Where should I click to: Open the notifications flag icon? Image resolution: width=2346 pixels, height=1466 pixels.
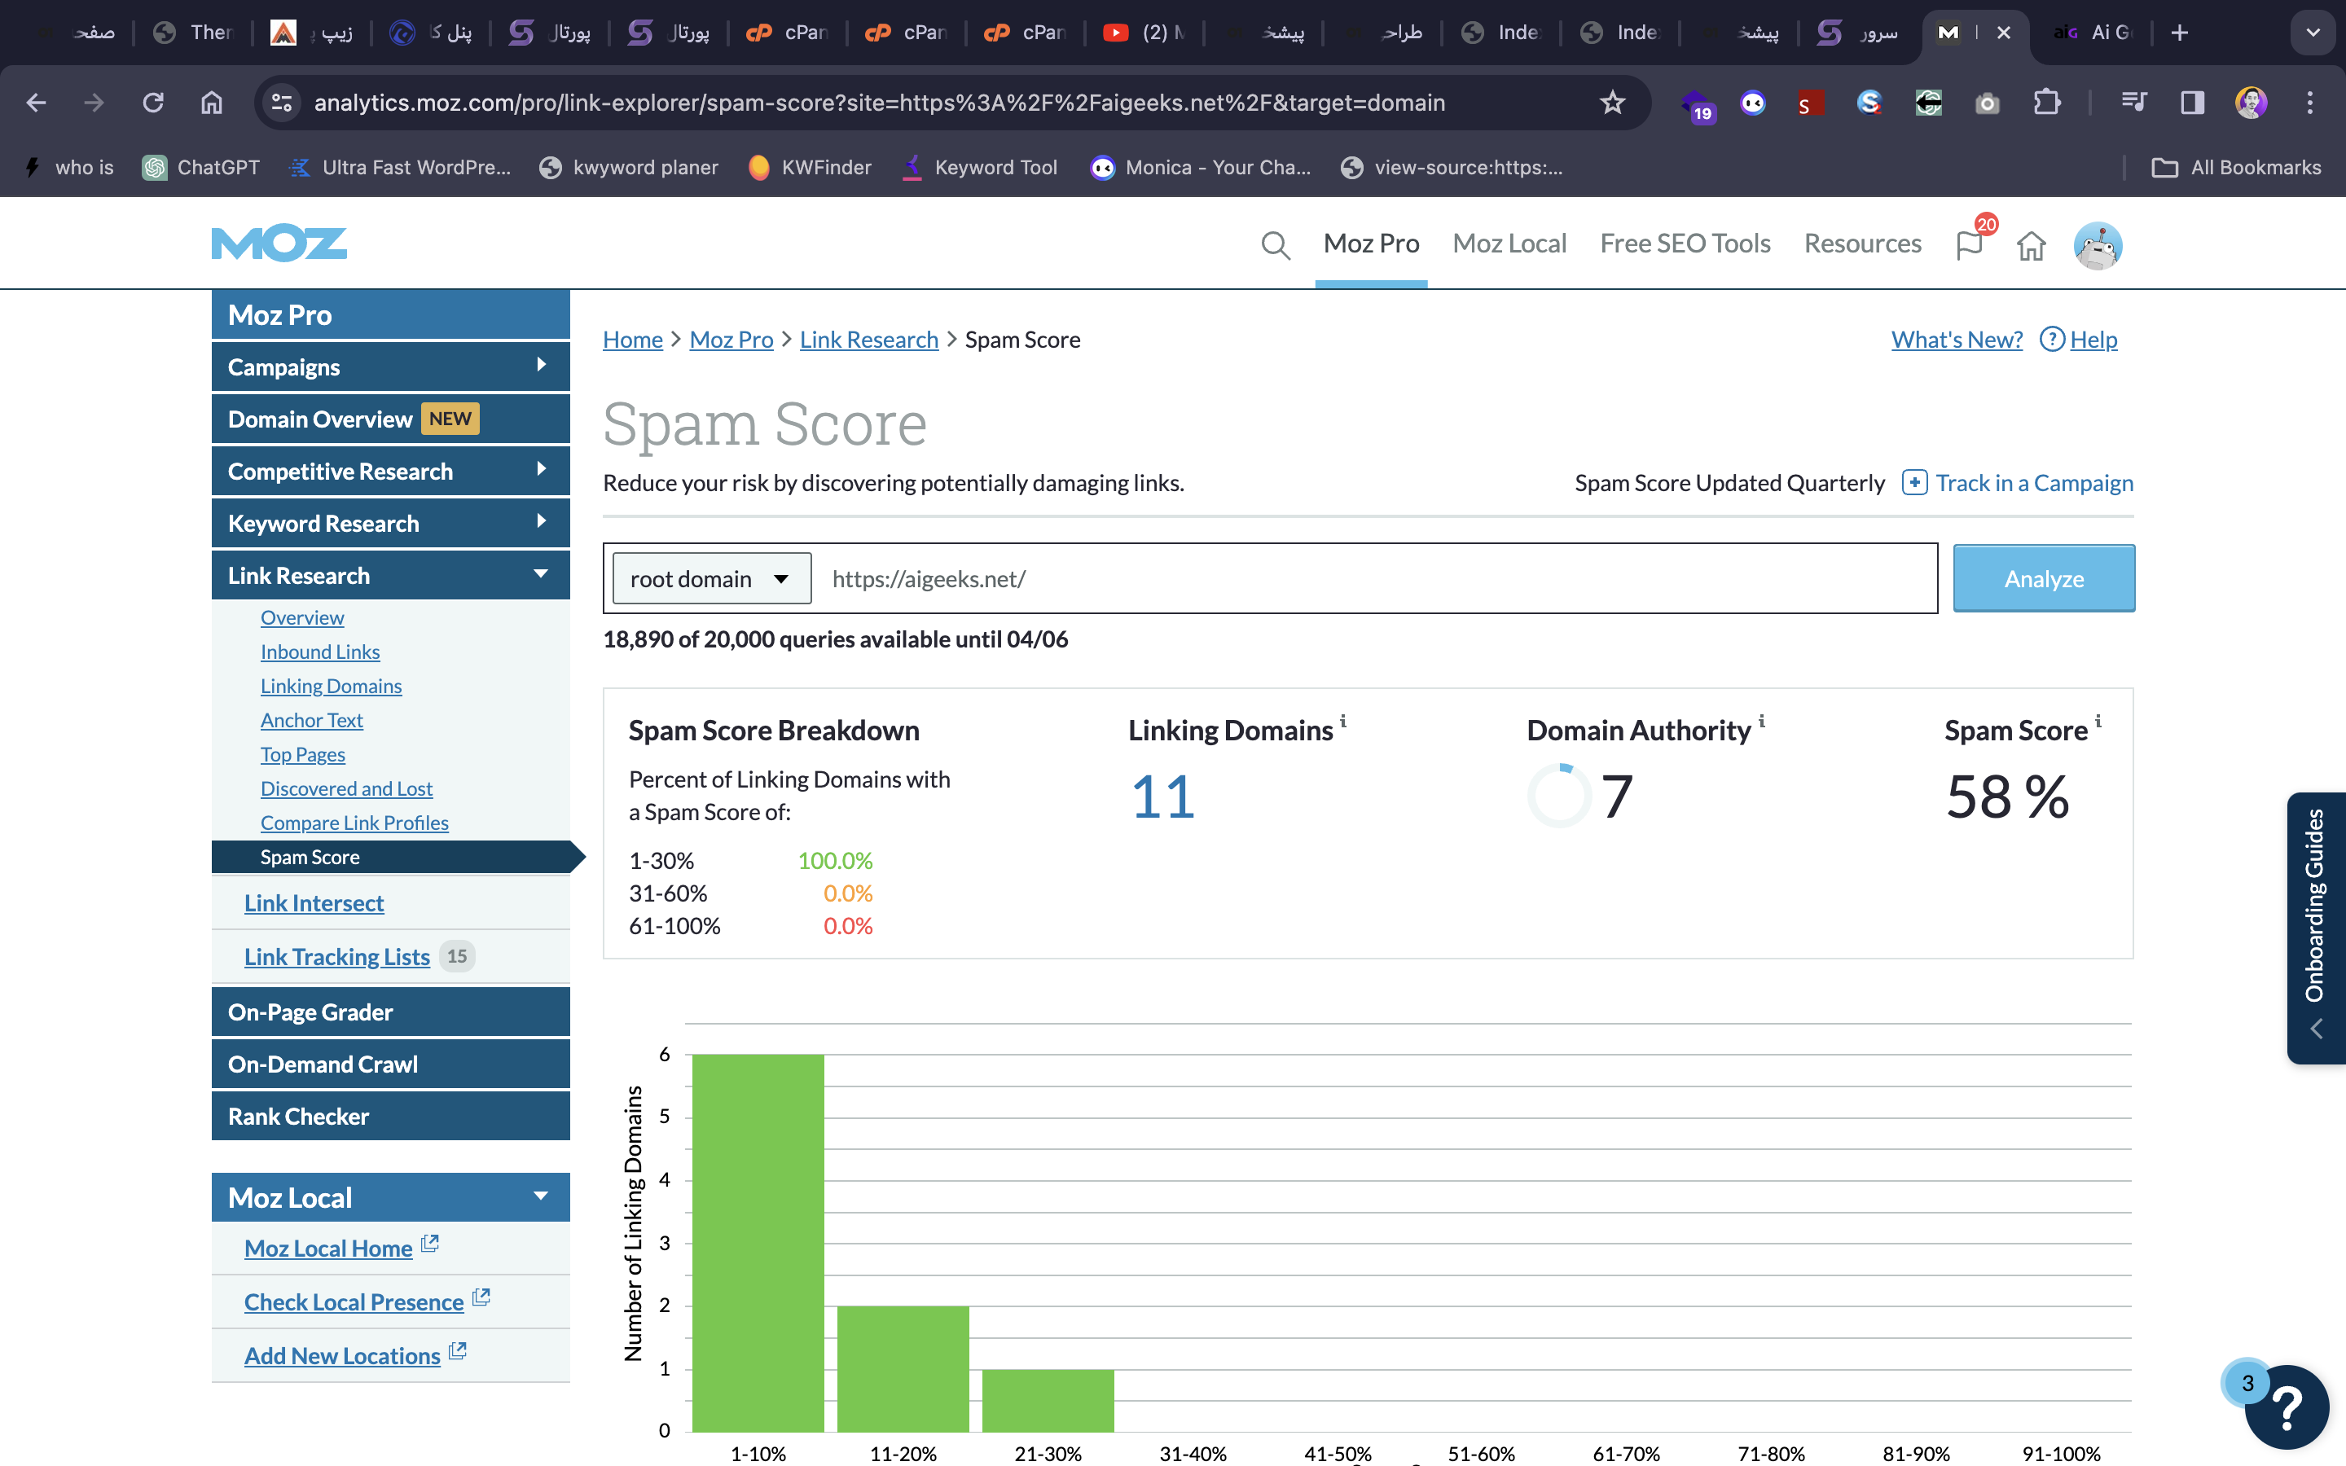pos(1969,245)
